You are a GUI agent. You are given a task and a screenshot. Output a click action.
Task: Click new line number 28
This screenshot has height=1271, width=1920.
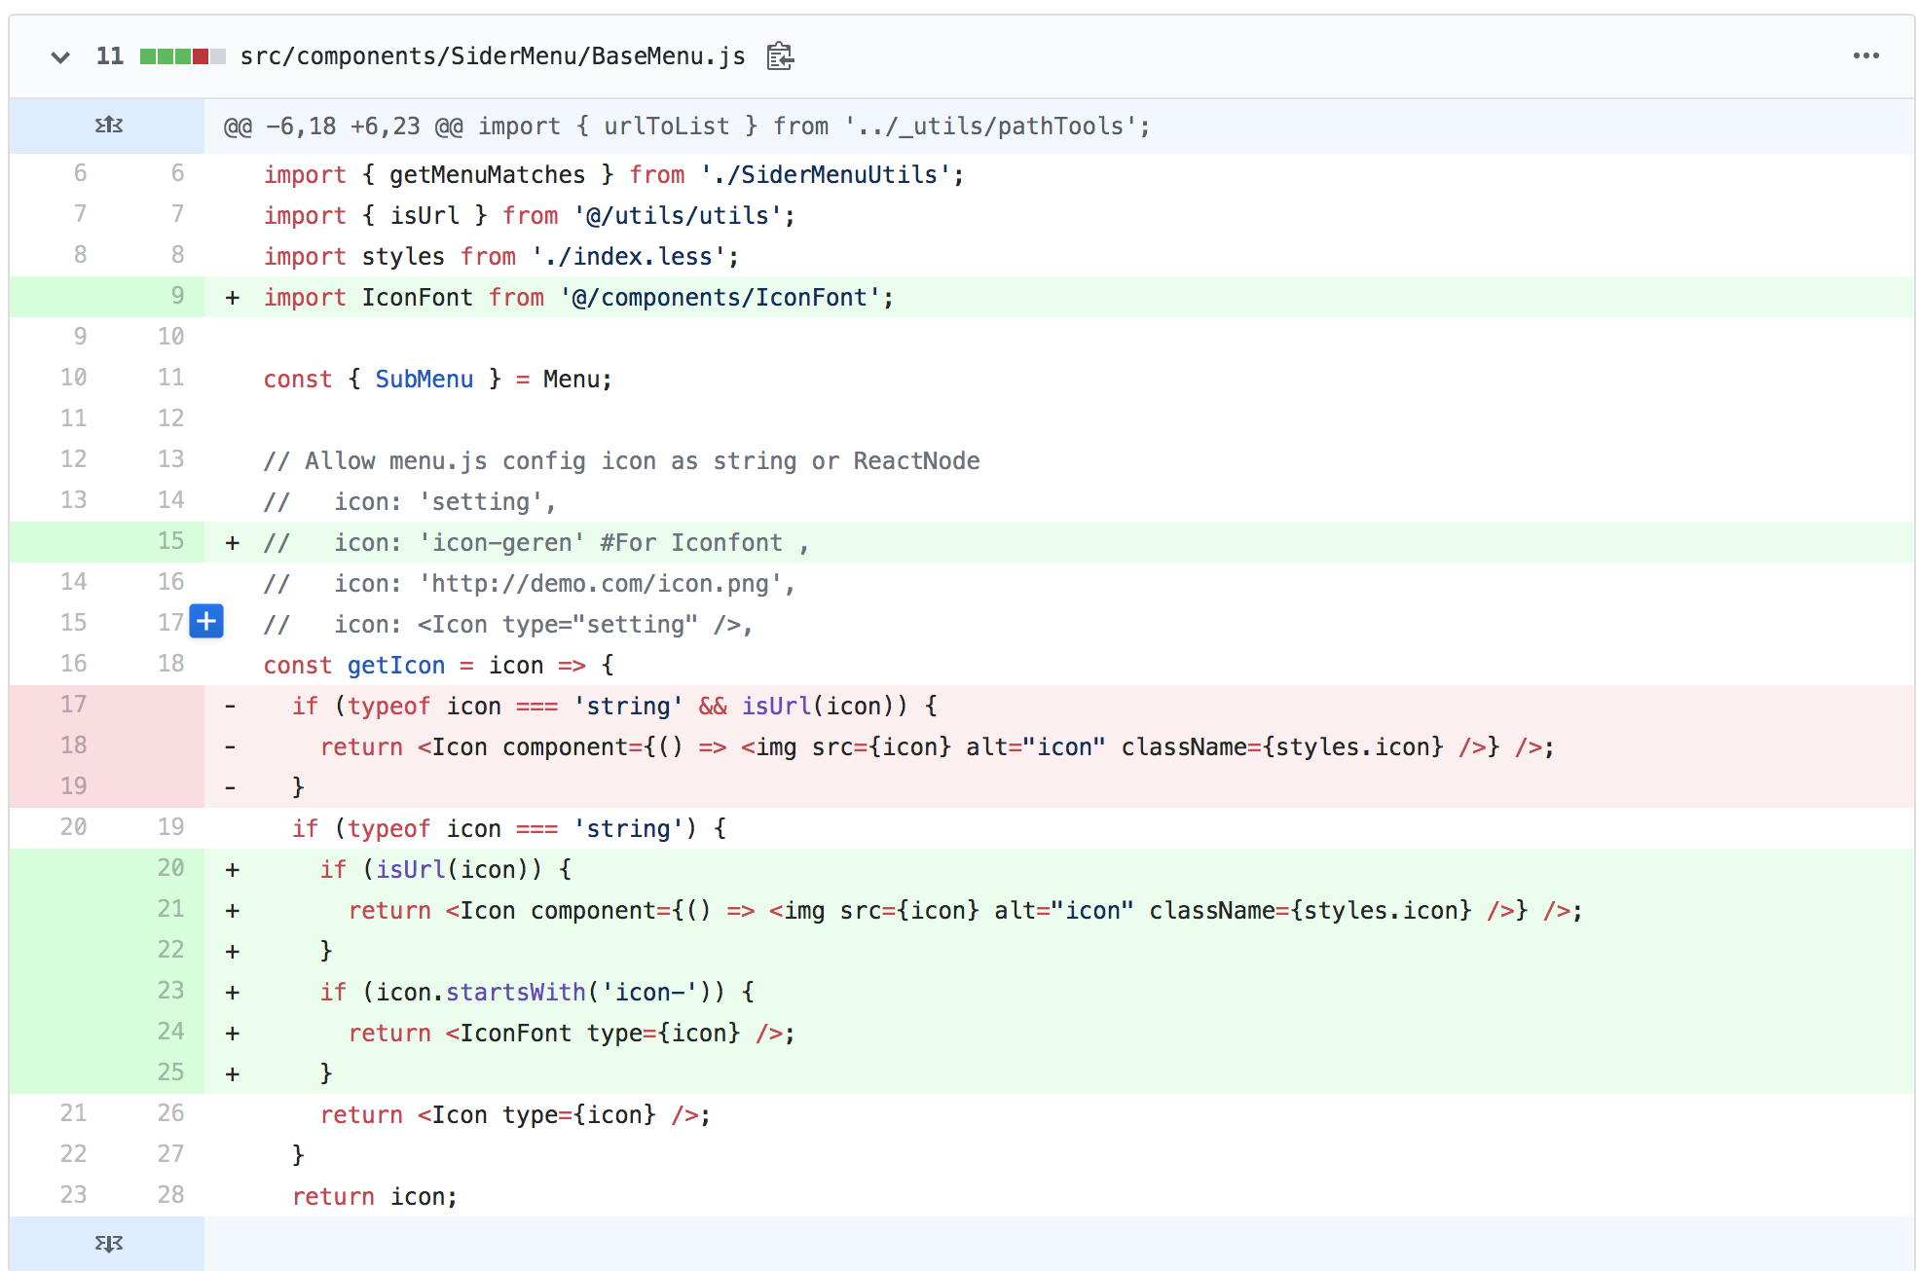(170, 1195)
